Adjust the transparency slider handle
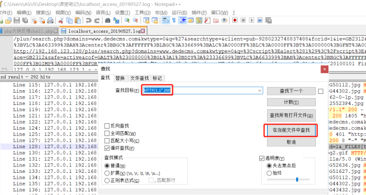 297,179
